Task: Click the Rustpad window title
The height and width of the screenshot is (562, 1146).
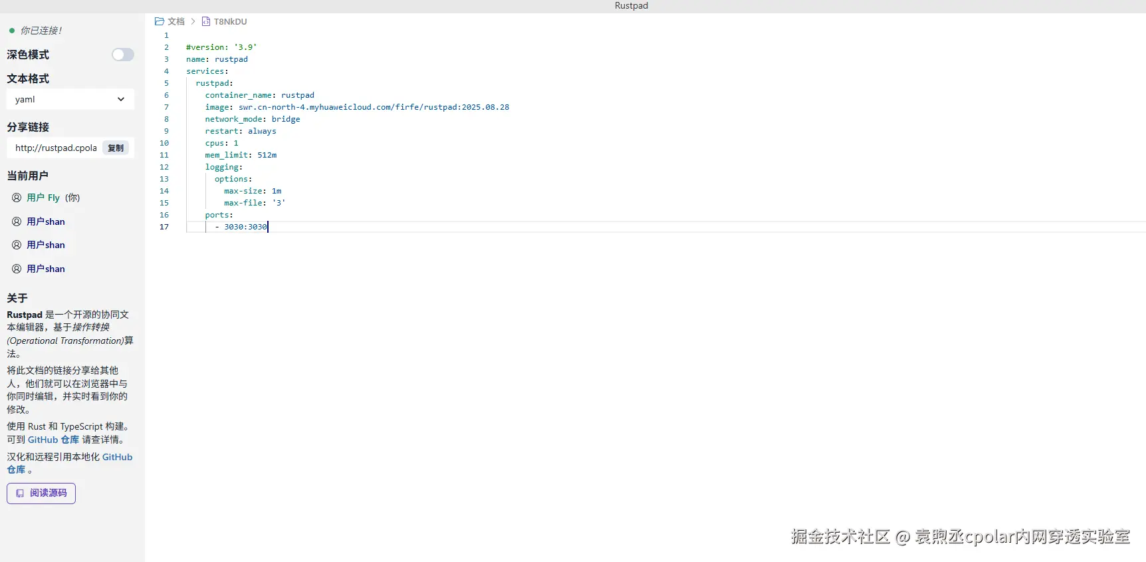Action: [x=631, y=5]
